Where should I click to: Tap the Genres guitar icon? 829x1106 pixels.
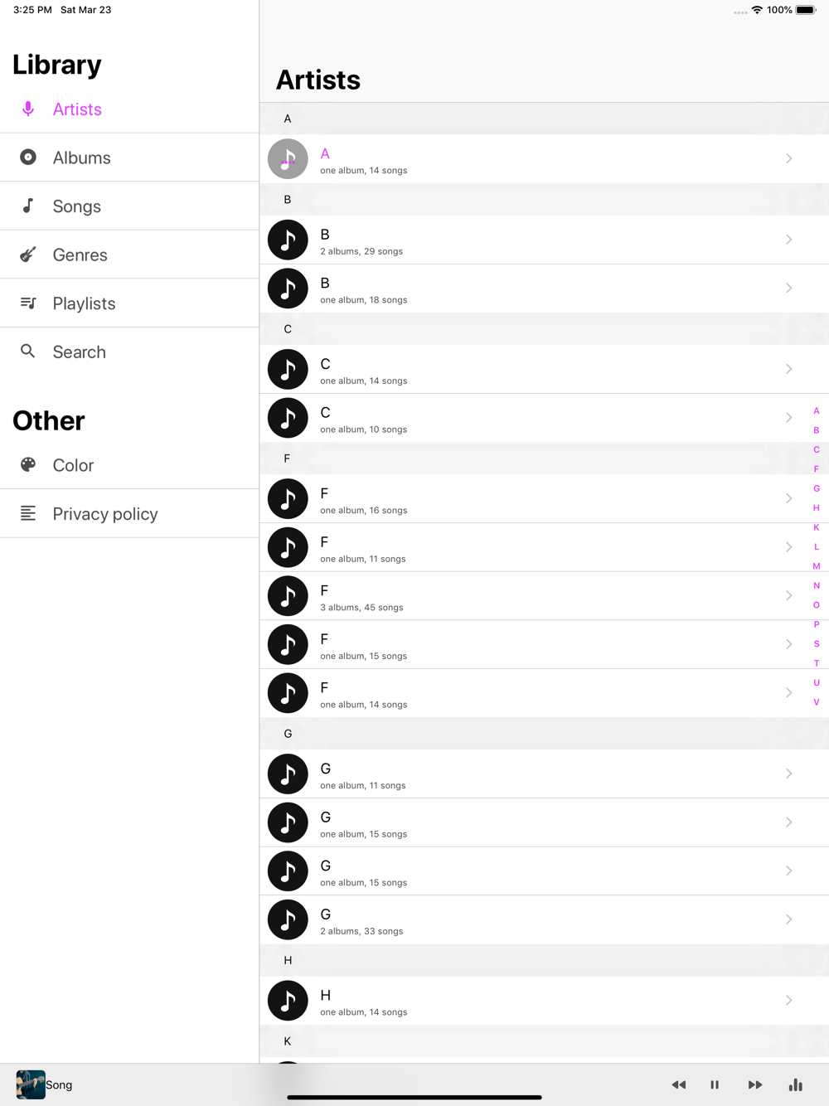click(x=28, y=255)
